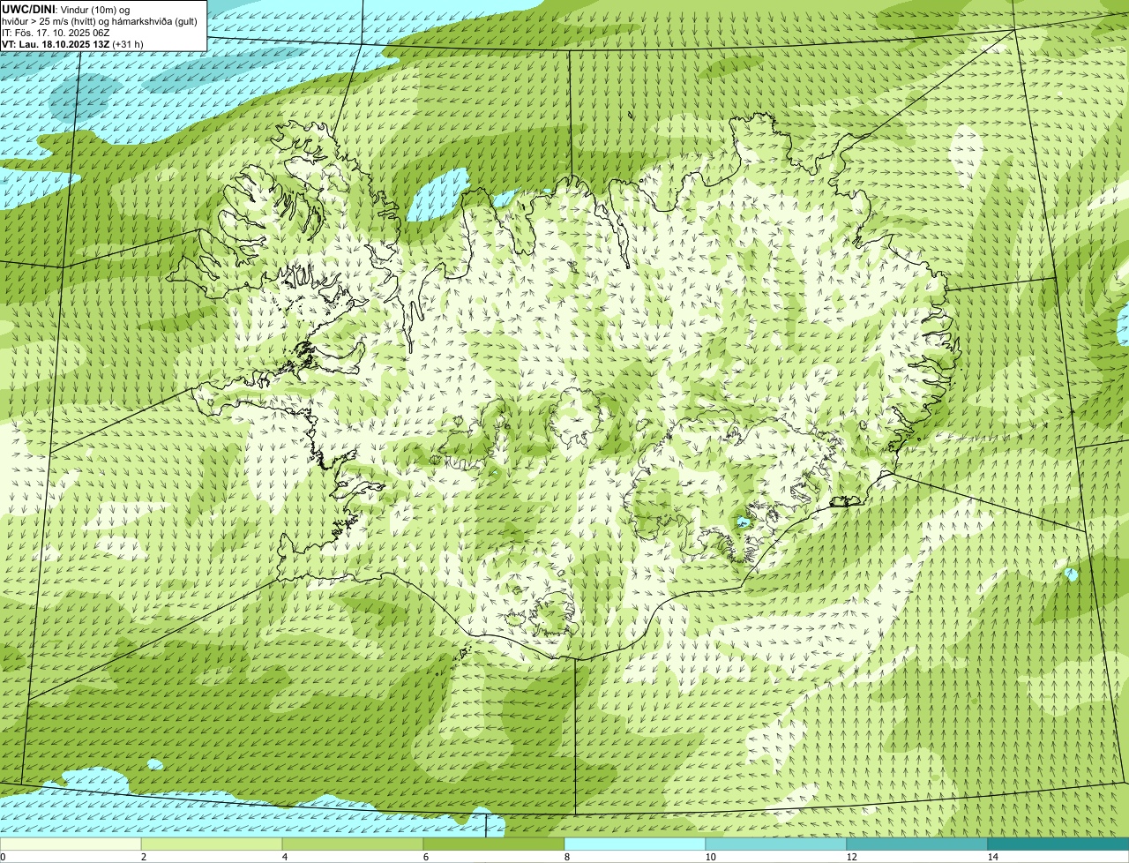Click the legend scale label '6'
This screenshot has width=1129, height=863.
tap(425, 857)
